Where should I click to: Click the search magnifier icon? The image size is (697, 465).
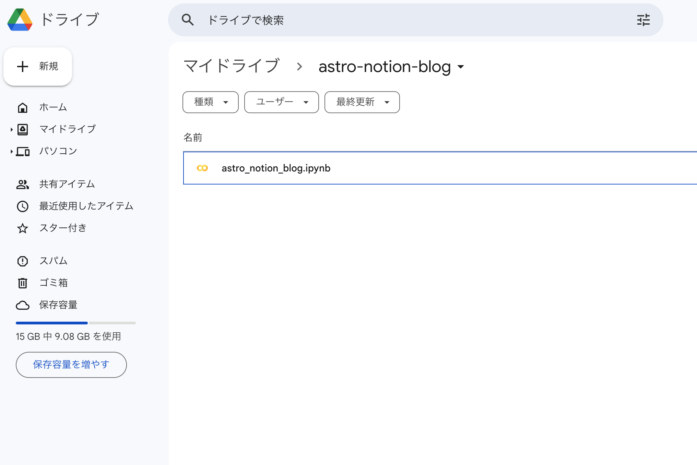pos(188,20)
